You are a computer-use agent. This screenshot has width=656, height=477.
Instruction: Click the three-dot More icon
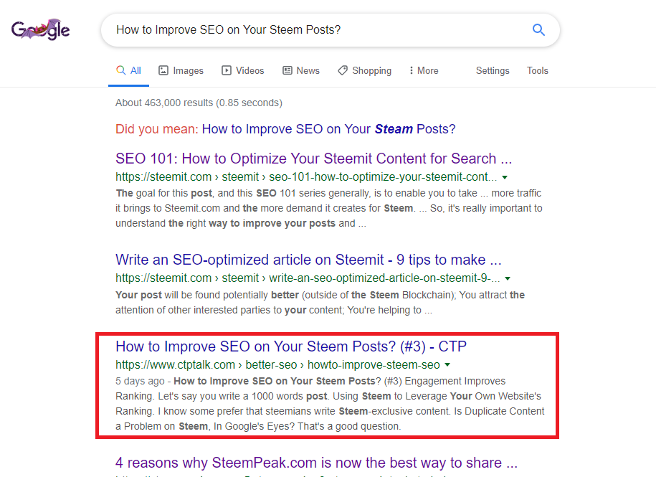[412, 70]
